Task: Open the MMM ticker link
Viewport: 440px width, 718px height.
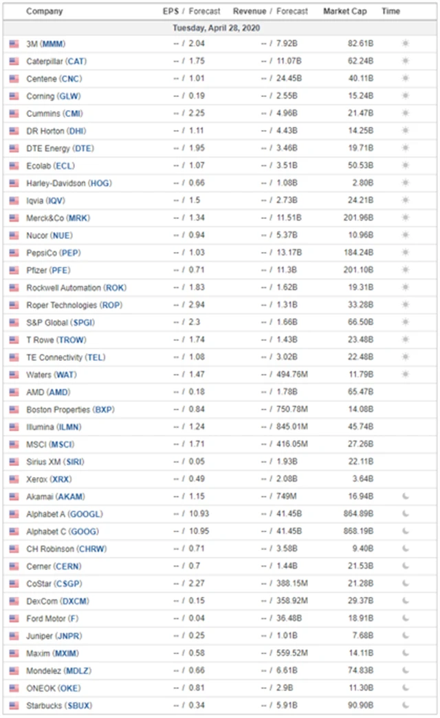Action: (52, 44)
